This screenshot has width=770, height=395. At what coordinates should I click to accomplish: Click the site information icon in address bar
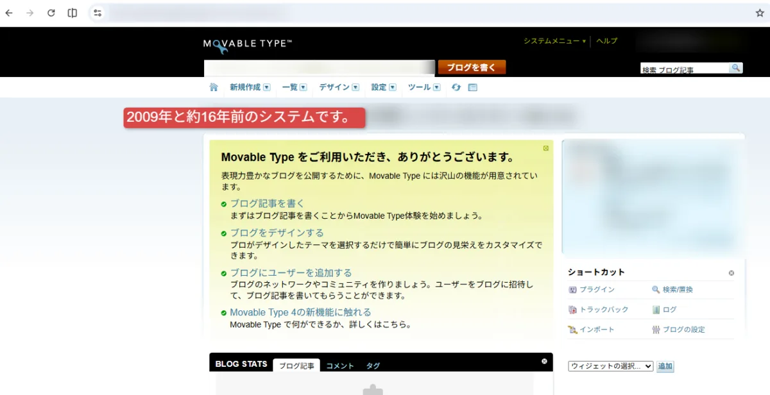tap(97, 13)
